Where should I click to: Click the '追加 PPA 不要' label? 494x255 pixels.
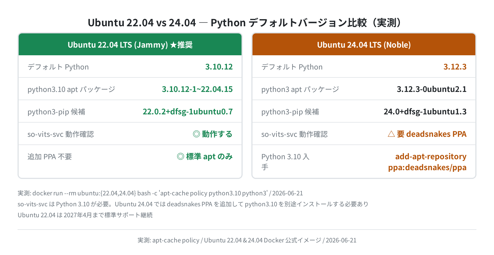[50, 157]
